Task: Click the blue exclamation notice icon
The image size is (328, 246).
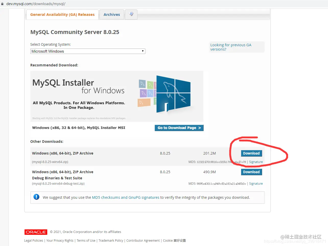Action: point(37,197)
